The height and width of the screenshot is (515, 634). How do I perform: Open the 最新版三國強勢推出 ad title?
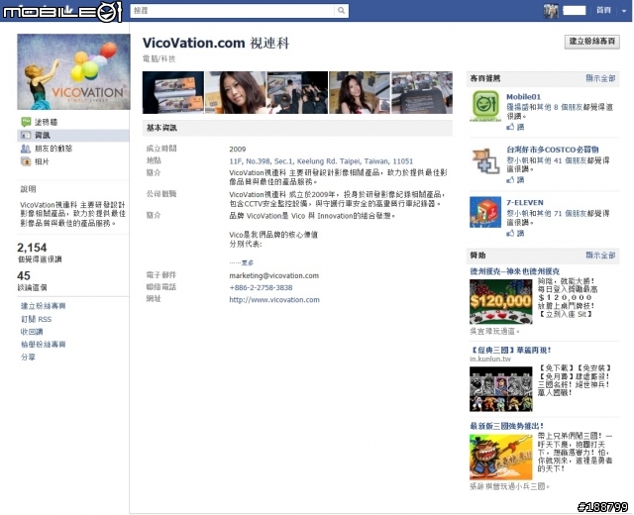pyautogui.click(x=506, y=426)
